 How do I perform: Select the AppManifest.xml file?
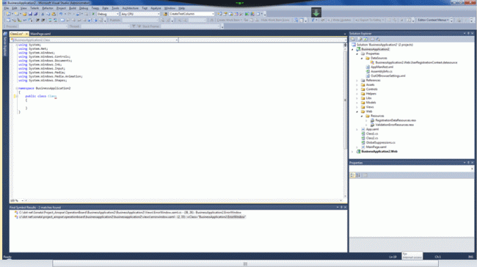click(x=382, y=67)
